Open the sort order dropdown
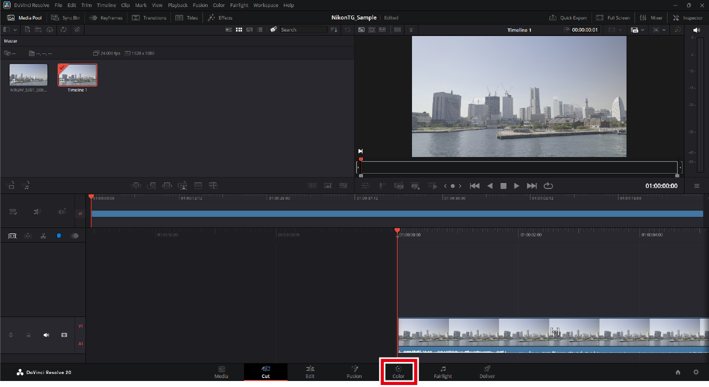Screen dimensions: 709x387 [334, 30]
